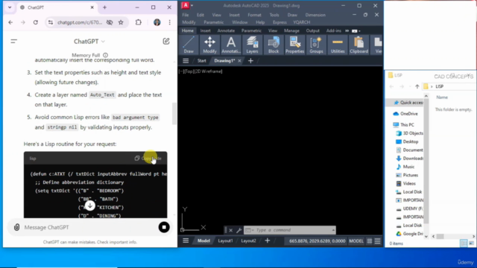Open the AutoCAD Modify ribbon panel
This screenshot has width=477, height=268.
click(x=209, y=45)
